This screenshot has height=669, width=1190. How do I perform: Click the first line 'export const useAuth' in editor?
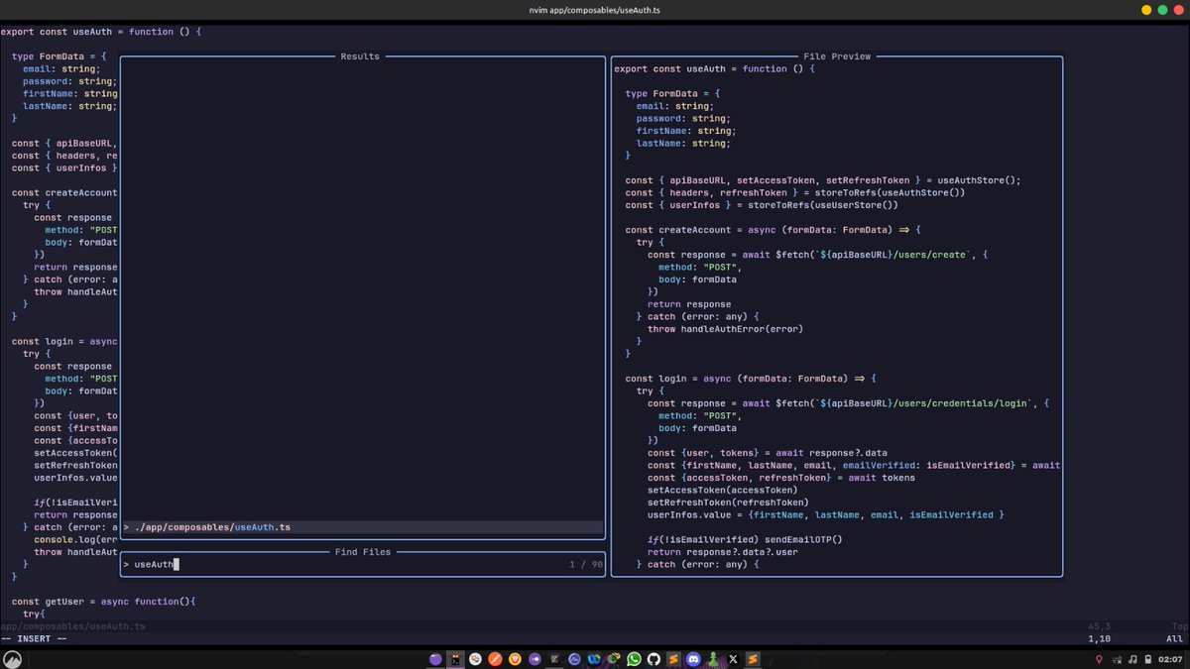tap(101, 32)
